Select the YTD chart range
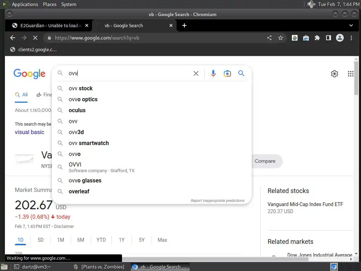 [101, 240]
